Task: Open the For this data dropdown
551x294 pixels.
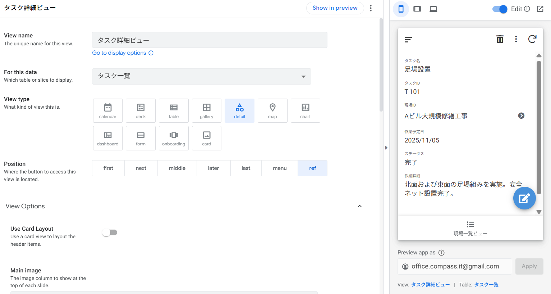Action: click(201, 76)
